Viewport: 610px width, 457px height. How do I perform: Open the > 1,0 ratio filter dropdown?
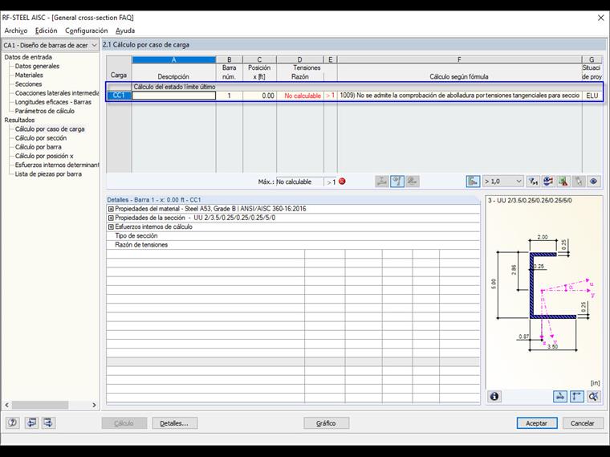click(x=502, y=182)
